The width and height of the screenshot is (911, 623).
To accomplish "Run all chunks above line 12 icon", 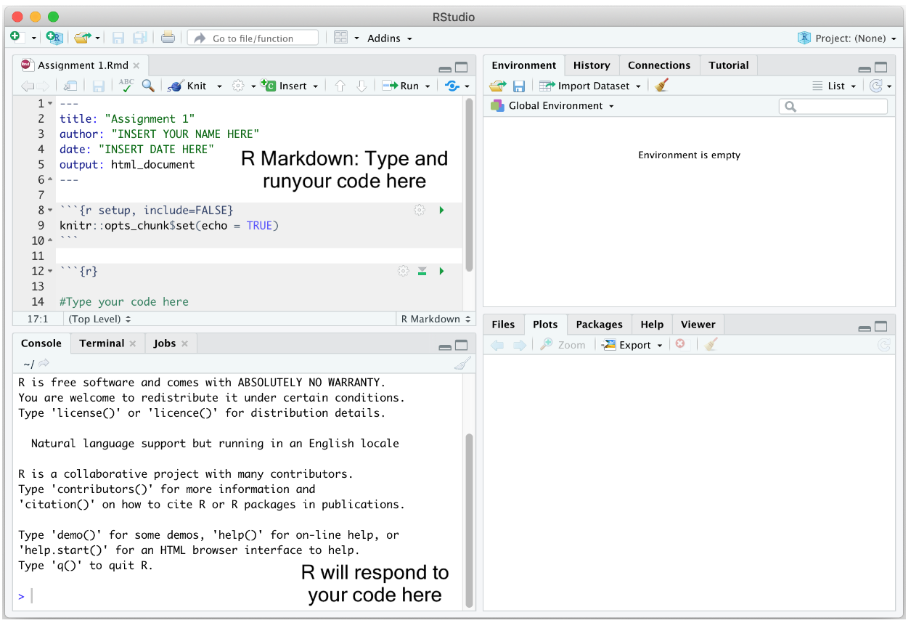I will click(422, 271).
